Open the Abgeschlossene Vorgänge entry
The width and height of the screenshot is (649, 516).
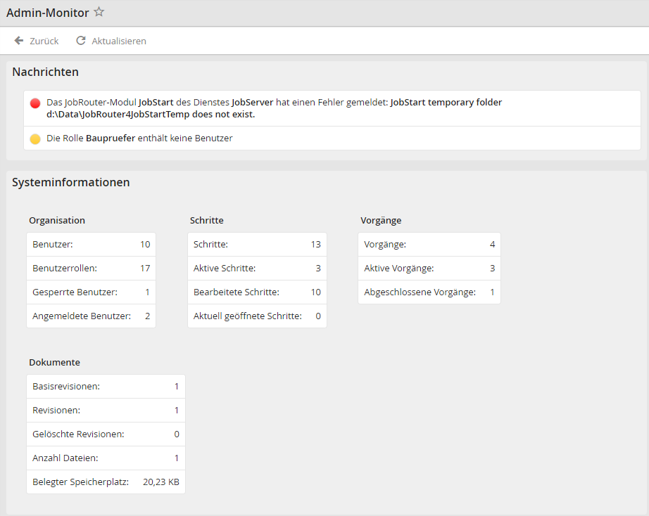[429, 292]
